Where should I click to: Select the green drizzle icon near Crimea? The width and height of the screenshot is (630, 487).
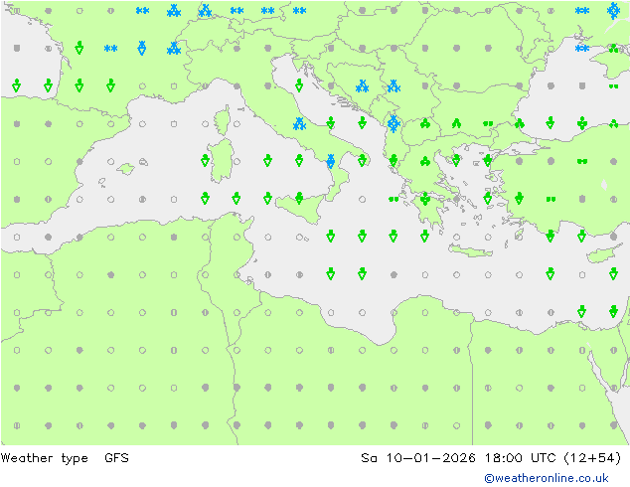613,86
